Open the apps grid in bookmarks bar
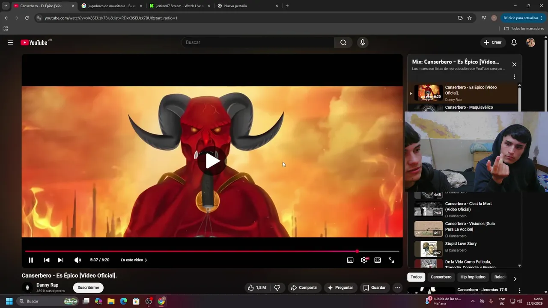This screenshot has height=308, width=548. pyautogui.click(x=6, y=29)
